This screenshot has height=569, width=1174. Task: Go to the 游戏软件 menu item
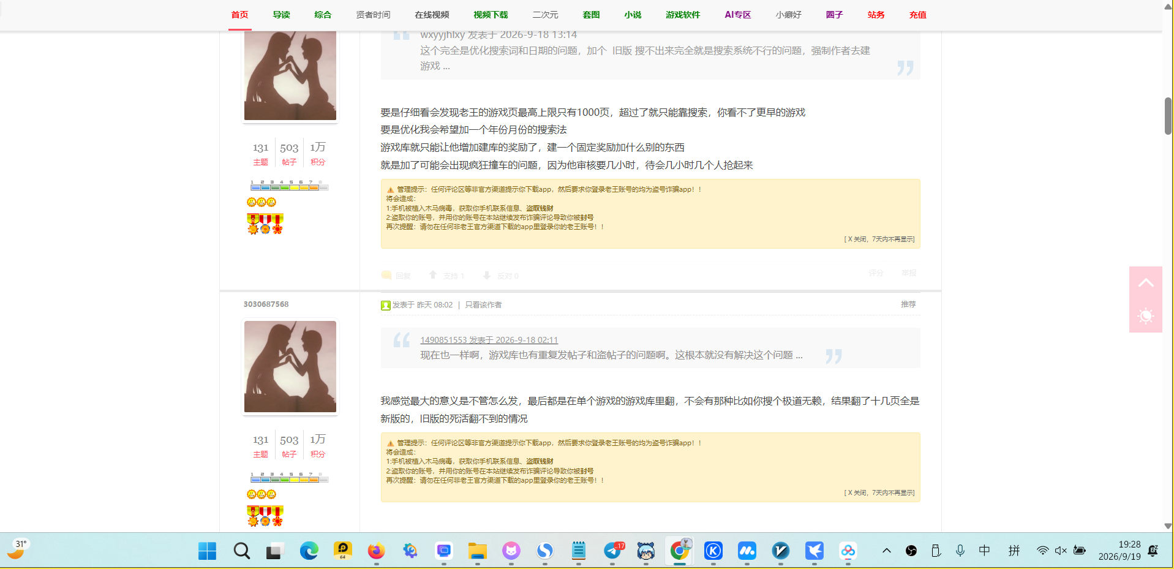[x=683, y=15]
